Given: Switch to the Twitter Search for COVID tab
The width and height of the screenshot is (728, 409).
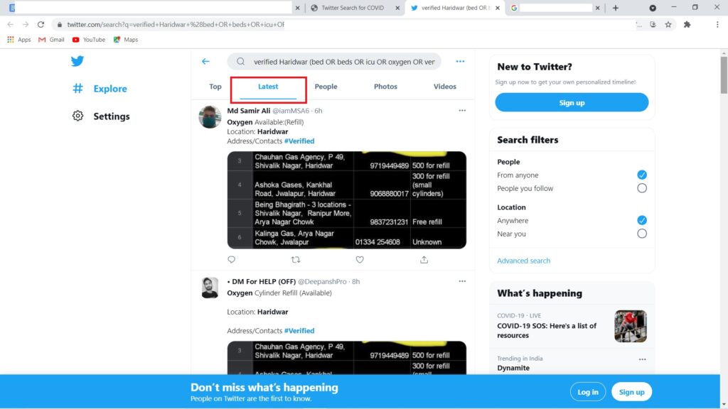Looking at the screenshot, I should [352, 8].
